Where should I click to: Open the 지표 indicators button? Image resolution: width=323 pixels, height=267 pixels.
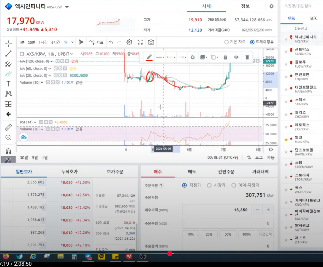pyautogui.click(x=96, y=42)
